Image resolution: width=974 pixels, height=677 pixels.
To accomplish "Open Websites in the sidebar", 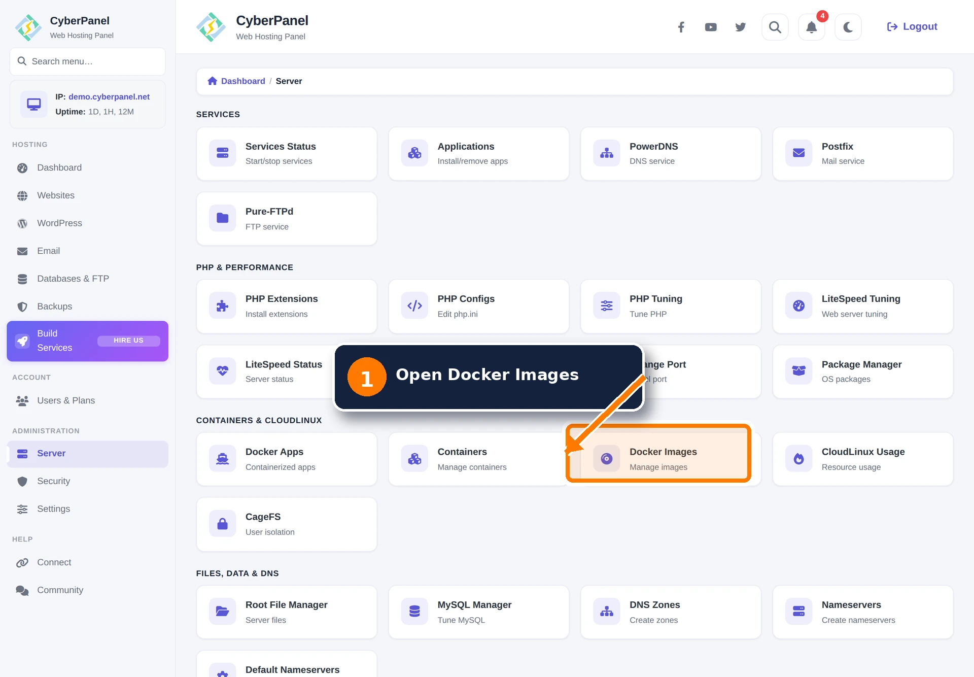I will pos(87,196).
